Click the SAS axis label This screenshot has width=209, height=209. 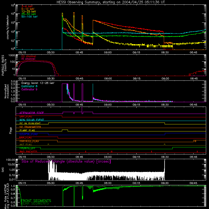click(x=3, y=170)
